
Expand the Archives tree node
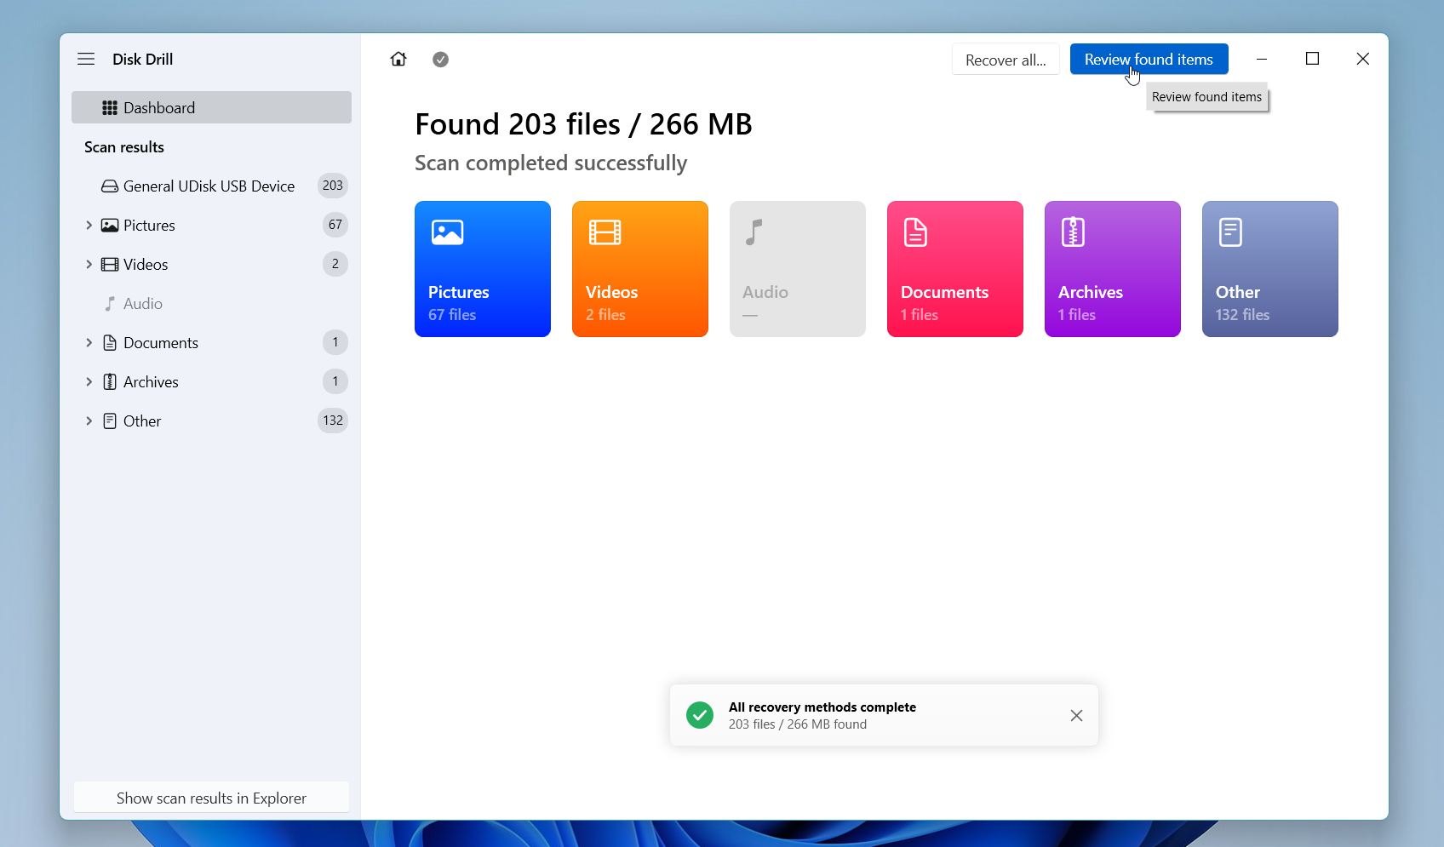89,381
